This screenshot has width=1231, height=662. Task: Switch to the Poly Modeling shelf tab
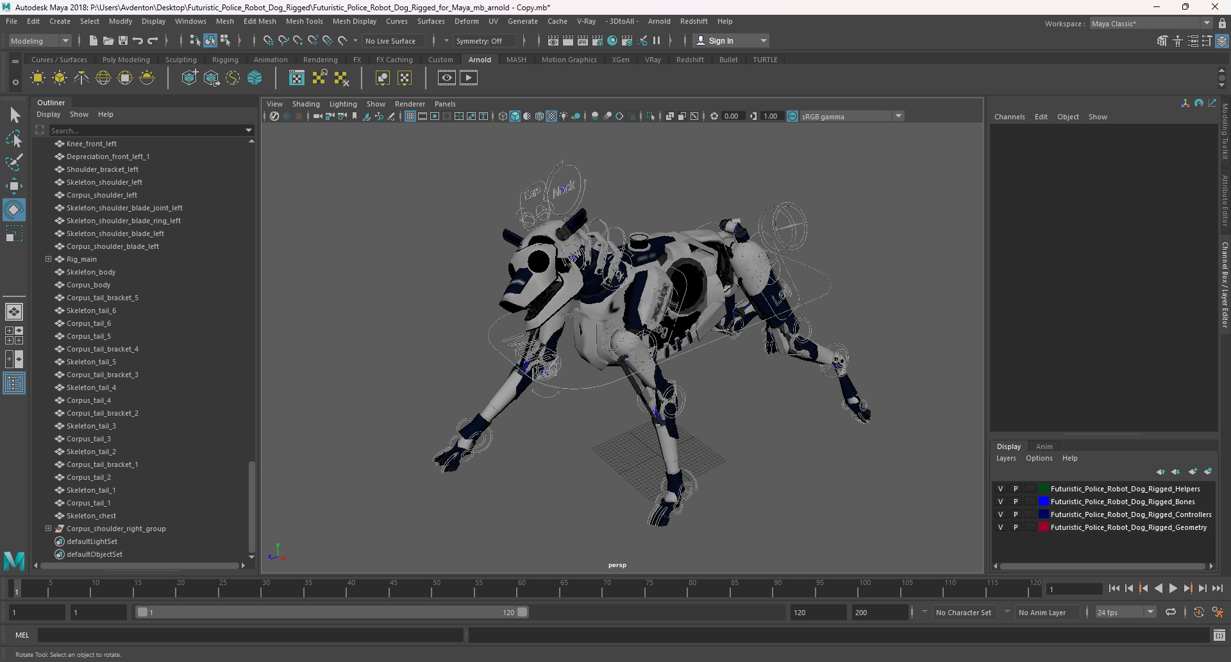pyautogui.click(x=126, y=60)
